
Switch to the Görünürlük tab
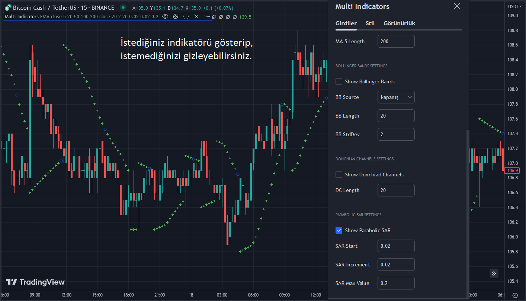click(399, 23)
